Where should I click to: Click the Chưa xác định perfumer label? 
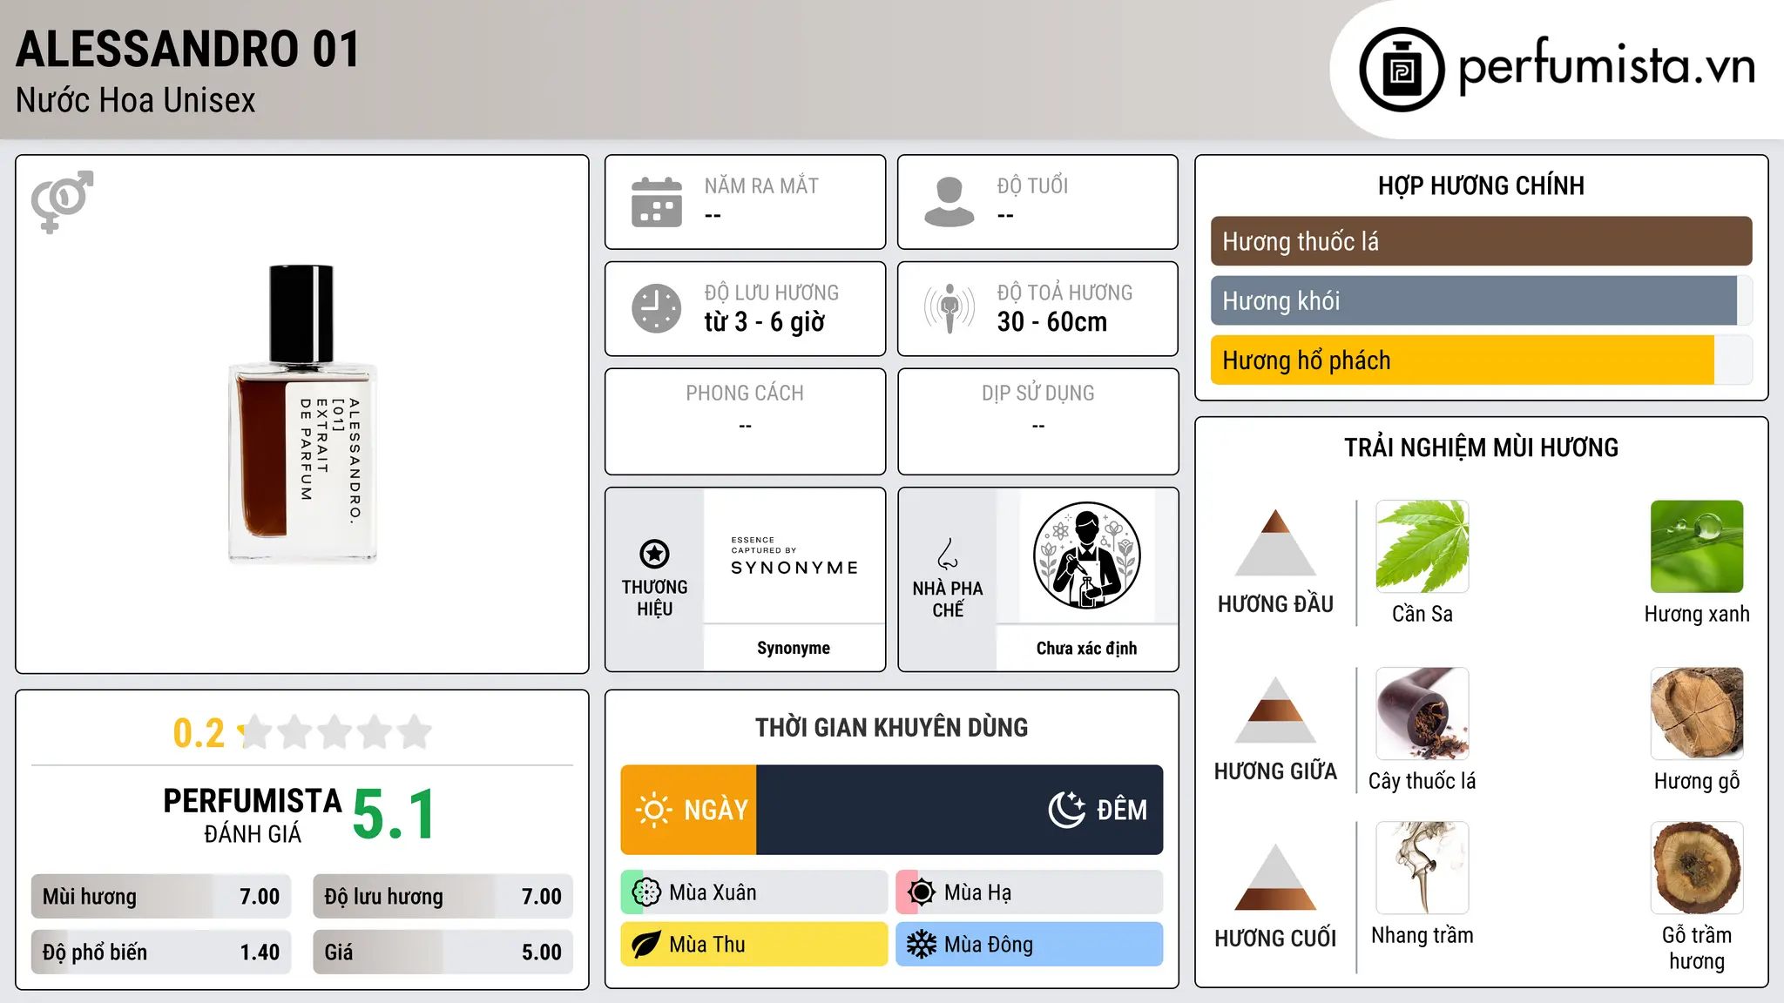(x=1086, y=648)
